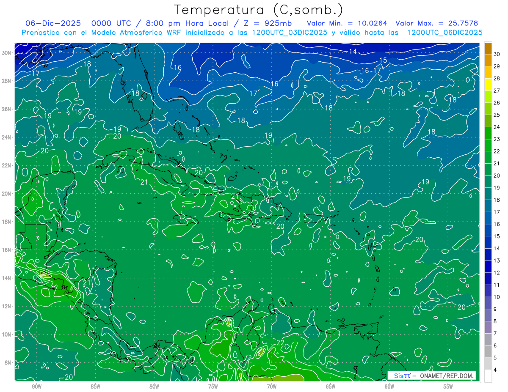Click the 85W longitude axis label
508x392 pixels.
tap(96, 387)
